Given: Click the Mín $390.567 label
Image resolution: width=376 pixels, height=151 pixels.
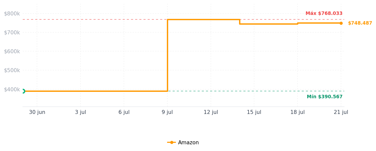Looking at the screenshot, I should pyautogui.click(x=325, y=97).
